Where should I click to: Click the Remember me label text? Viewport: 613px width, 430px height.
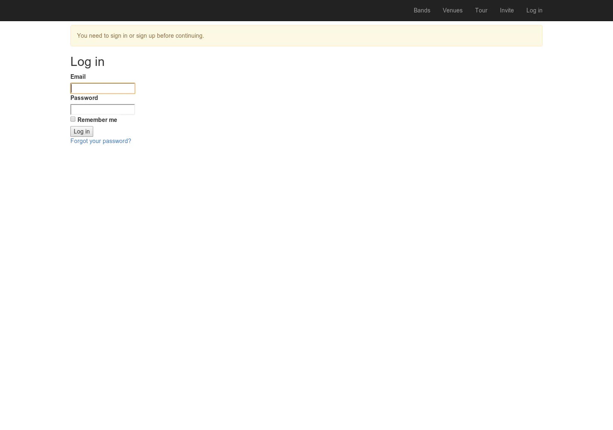(97, 120)
